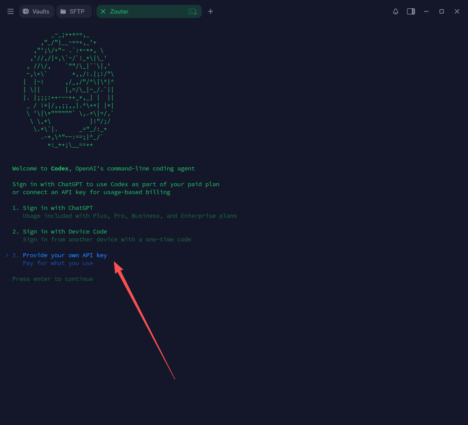Open notifications bell
The image size is (468, 425).
click(396, 11)
